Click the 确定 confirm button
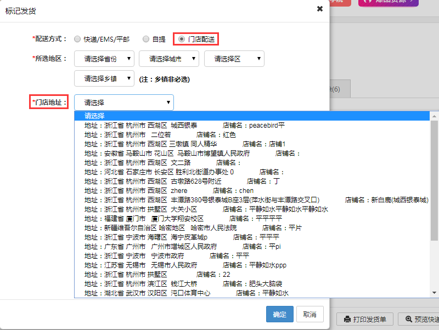This screenshot has height=330, width=439. click(x=279, y=314)
